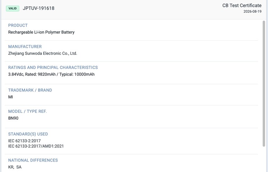Screen dimensions: 268x172
Task: Click the 2026-08-19 date text
Action: click(x=252, y=12)
